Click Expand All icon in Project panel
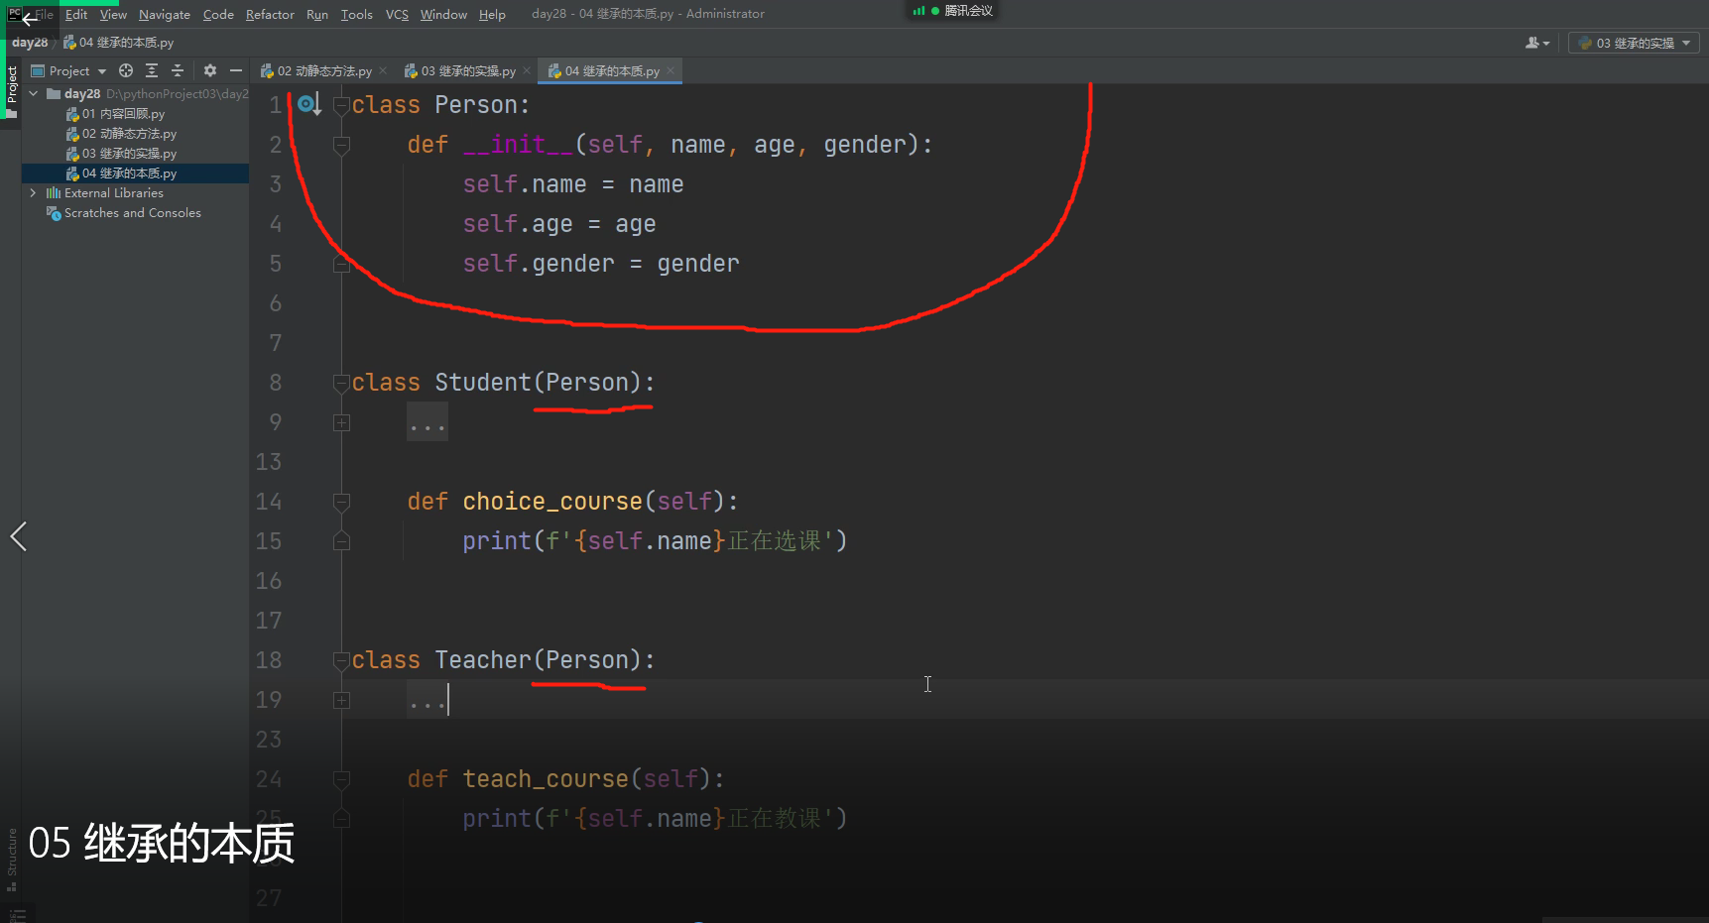The width and height of the screenshot is (1709, 923). tap(152, 71)
